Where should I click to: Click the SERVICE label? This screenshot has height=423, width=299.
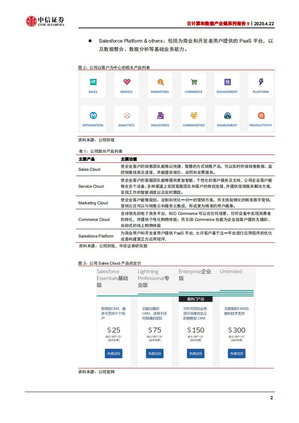126,92
